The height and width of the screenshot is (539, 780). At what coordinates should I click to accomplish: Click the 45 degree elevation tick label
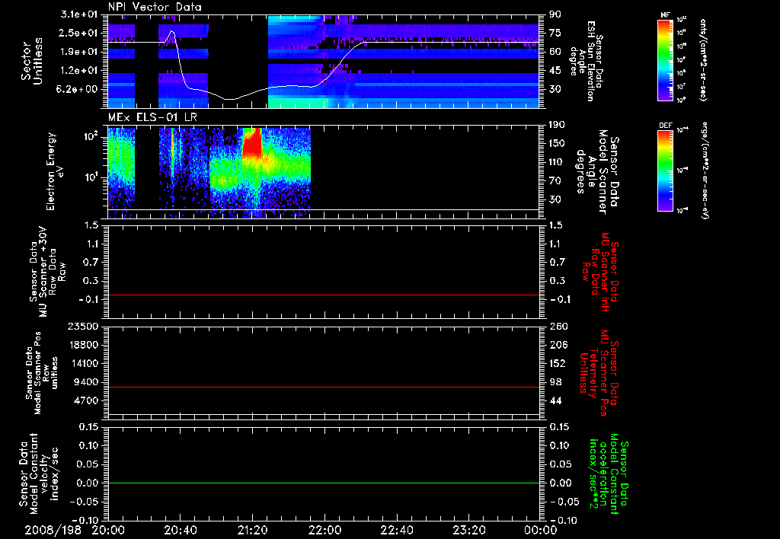pyautogui.click(x=555, y=71)
